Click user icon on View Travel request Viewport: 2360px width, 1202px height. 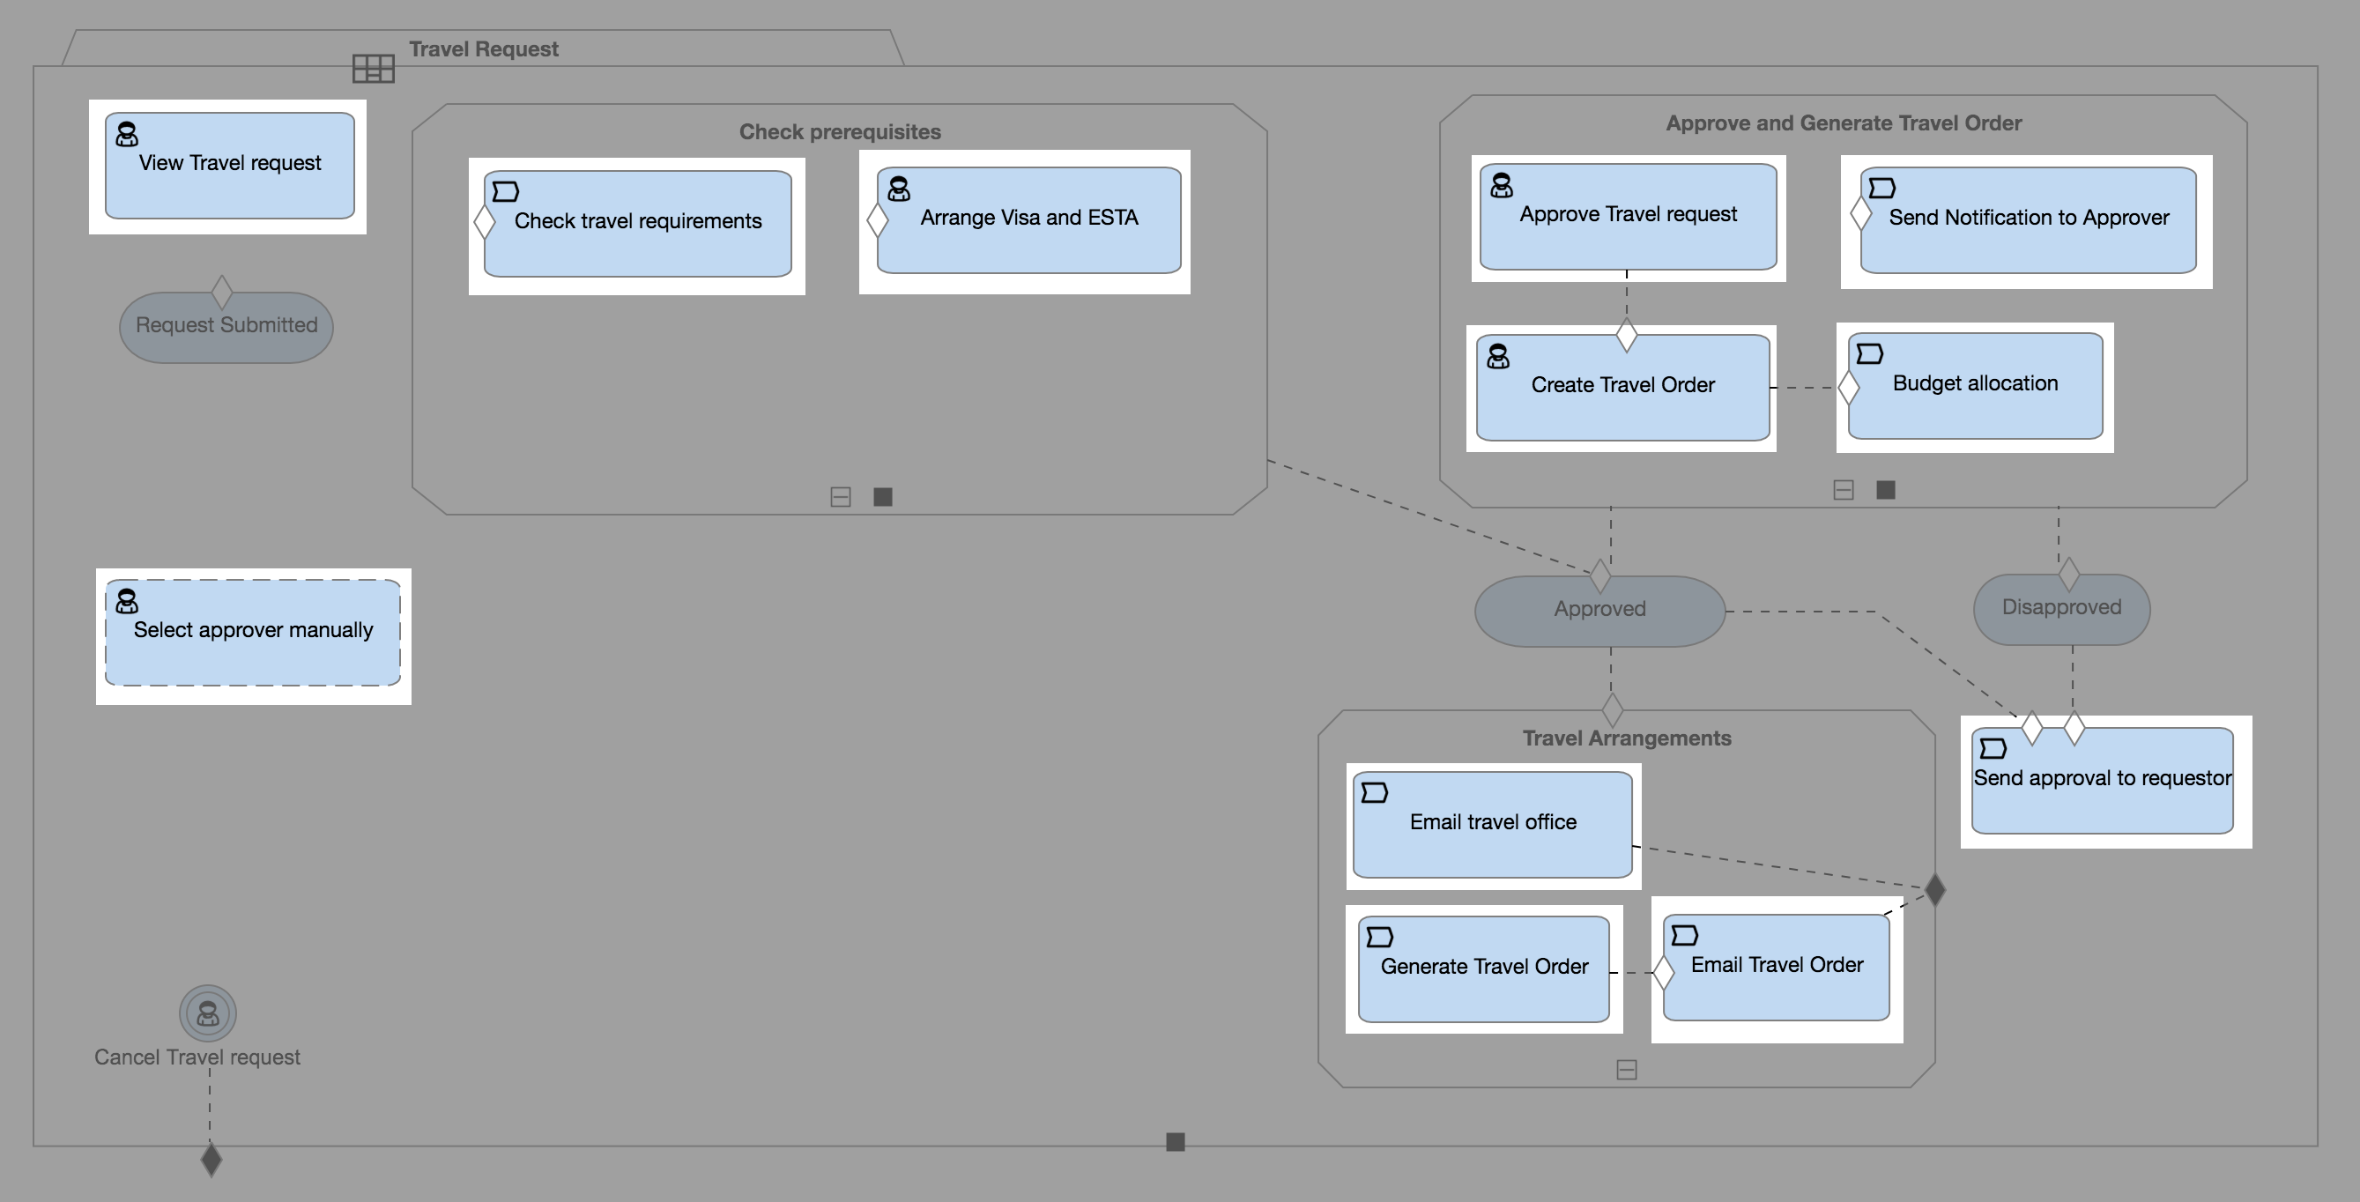128,135
